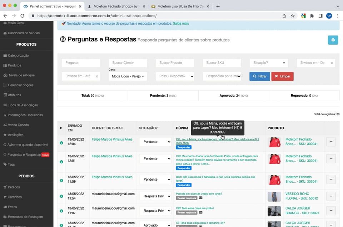Open browser extensions puzzle icon
Viewport: 343px width, 227px height.
tap(312, 16)
